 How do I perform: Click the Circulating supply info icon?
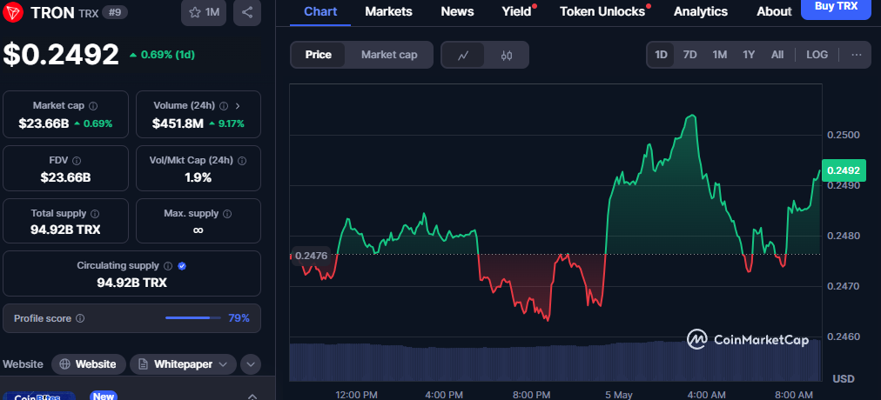click(x=168, y=266)
